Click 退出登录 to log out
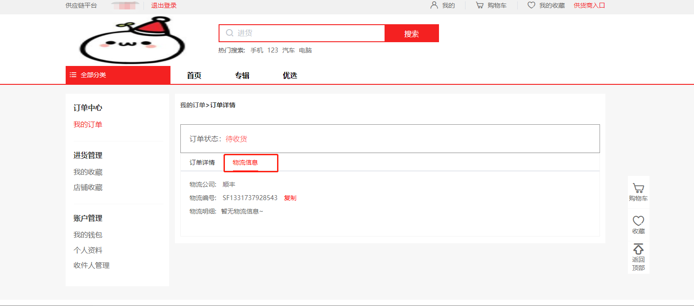 (164, 5)
